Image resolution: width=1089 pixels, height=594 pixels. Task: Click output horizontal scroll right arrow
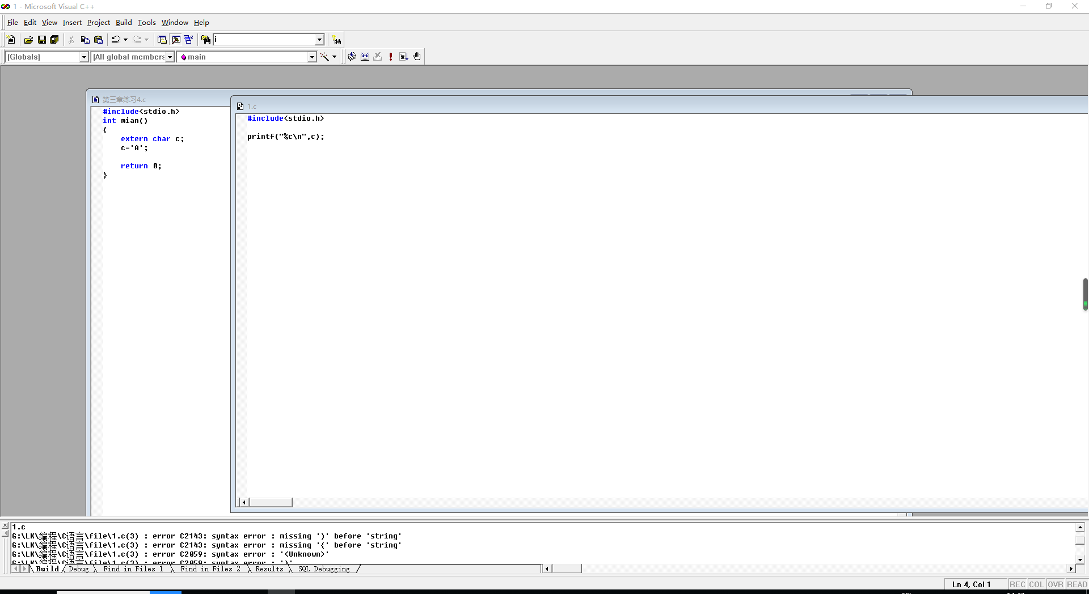click(x=1071, y=568)
